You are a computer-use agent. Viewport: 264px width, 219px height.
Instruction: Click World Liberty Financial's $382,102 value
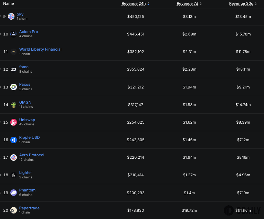click(136, 52)
